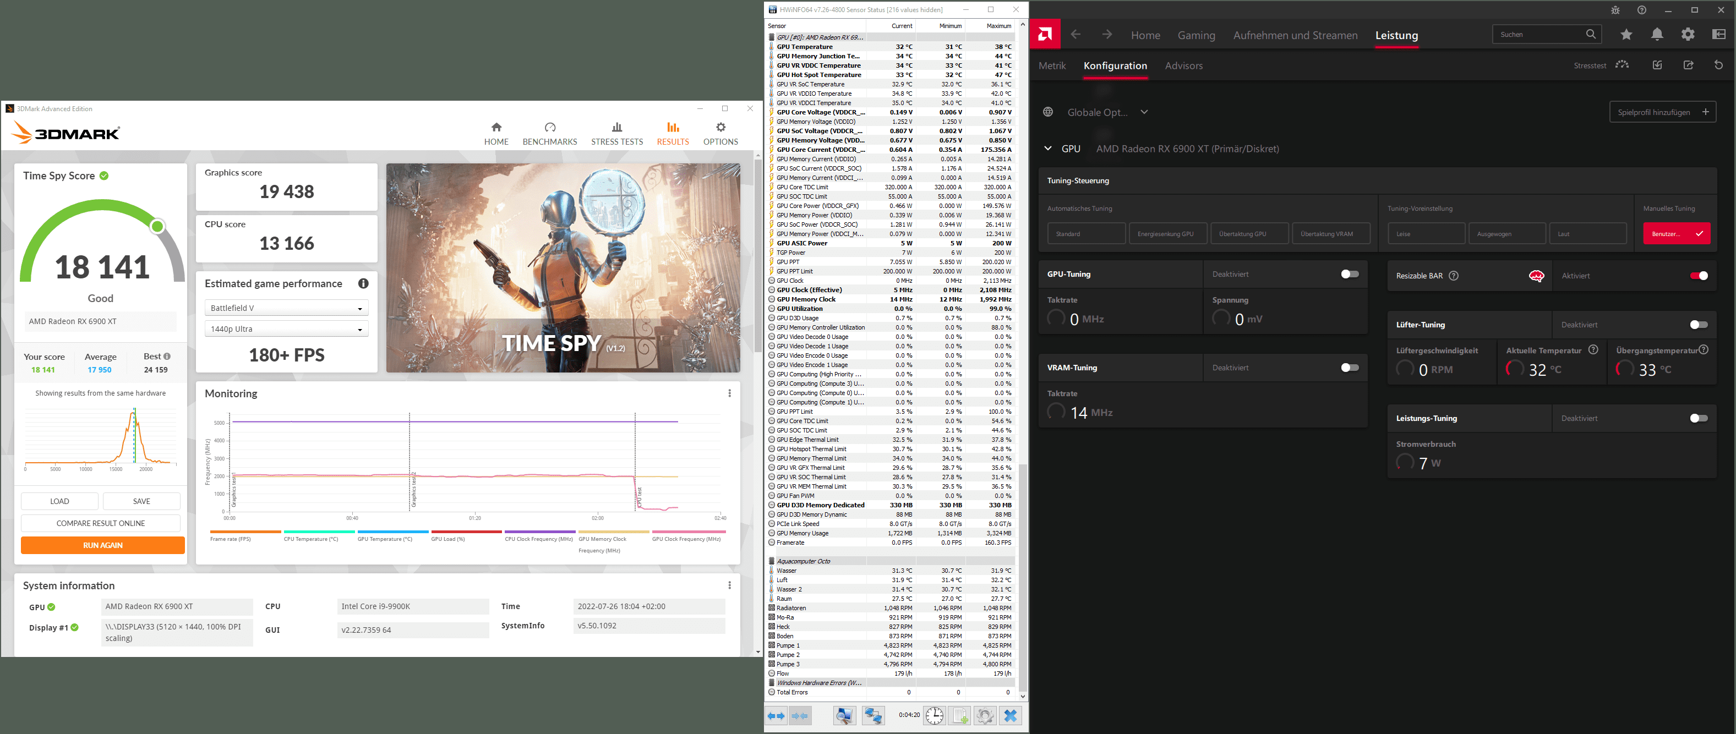
Task: Disable the Resizable BAR toggle
Action: pos(1698,276)
